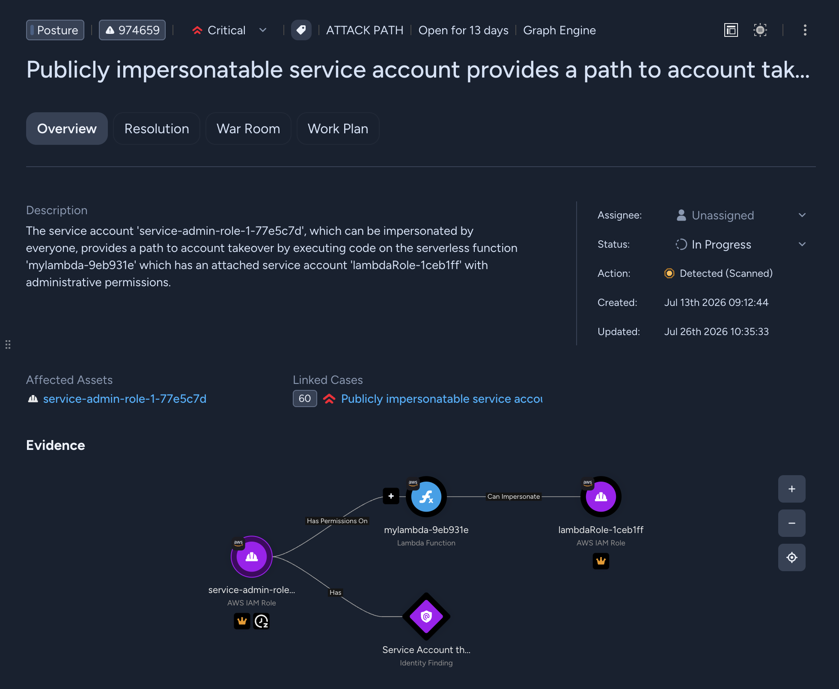Select the service-admin-role IAM role node
Screen dimensions: 839x689
coord(252,557)
